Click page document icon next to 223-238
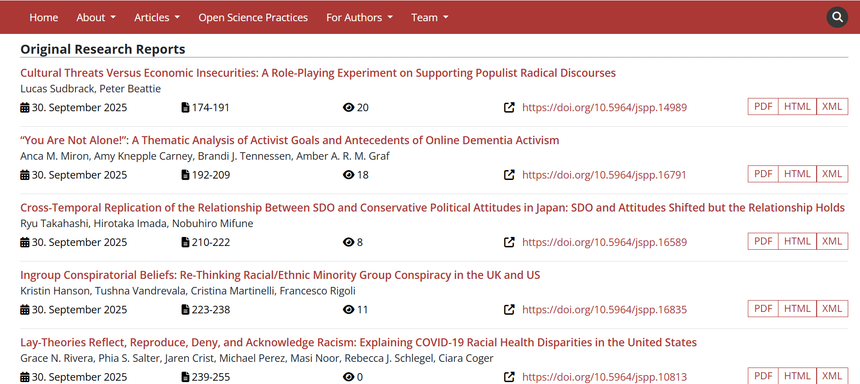 coord(186,310)
